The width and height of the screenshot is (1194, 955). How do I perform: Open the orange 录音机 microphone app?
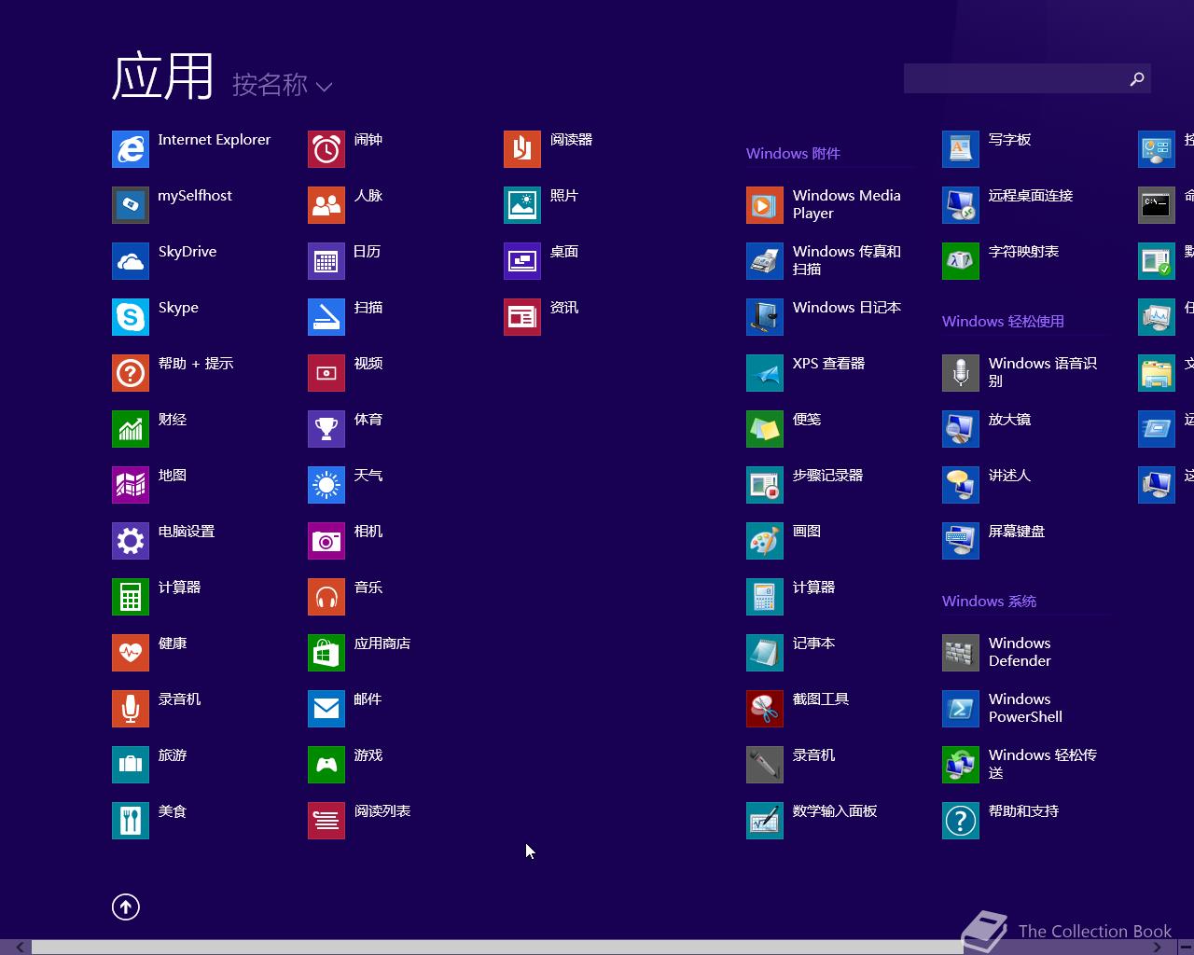(x=131, y=709)
